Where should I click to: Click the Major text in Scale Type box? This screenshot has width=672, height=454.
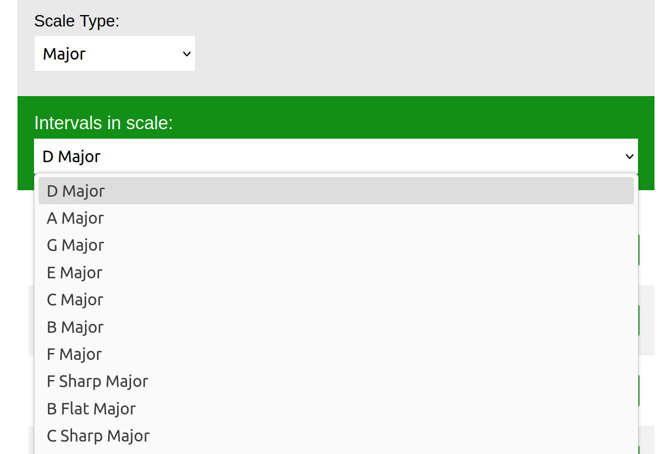pyautogui.click(x=64, y=54)
